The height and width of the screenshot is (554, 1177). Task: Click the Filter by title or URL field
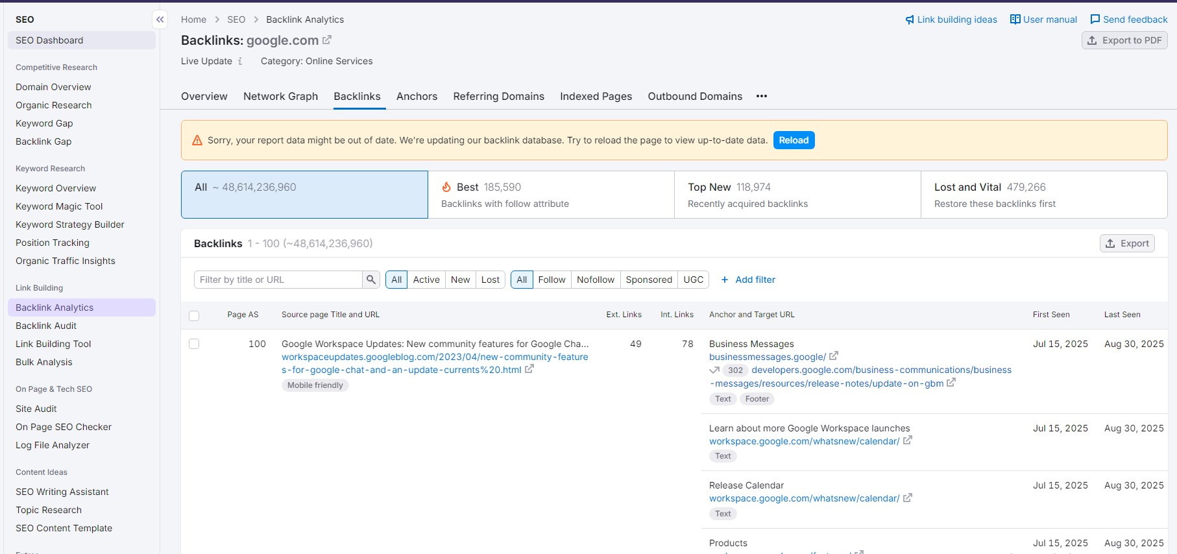coord(278,280)
